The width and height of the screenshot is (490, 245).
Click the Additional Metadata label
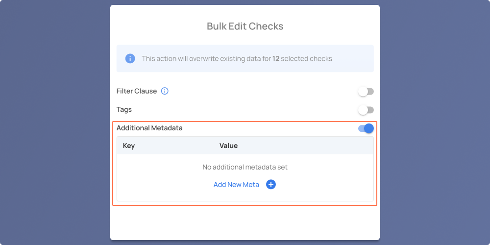pyautogui.click(x=149, y=128)
